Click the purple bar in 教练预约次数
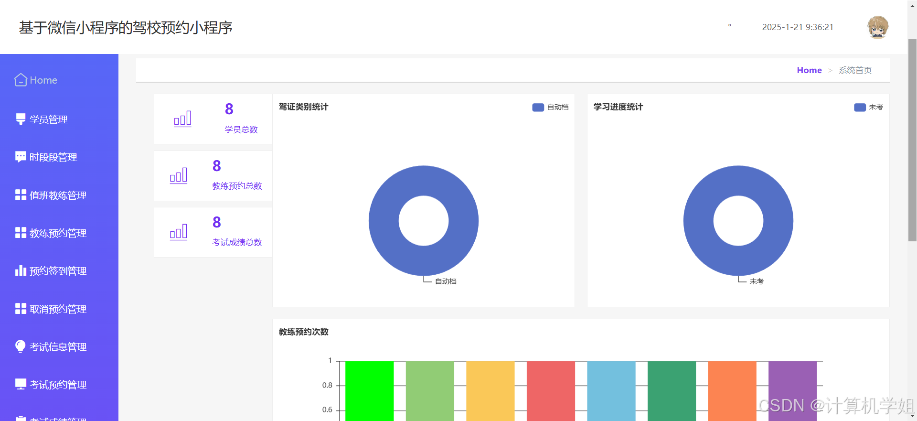The height and width of the screenshot is (421, 917). click(792, 391)
